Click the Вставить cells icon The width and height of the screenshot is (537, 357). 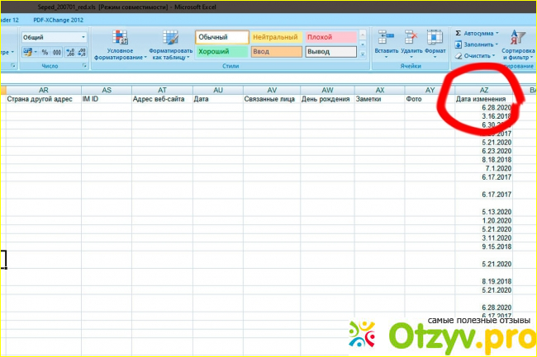[x=385, y=37]
